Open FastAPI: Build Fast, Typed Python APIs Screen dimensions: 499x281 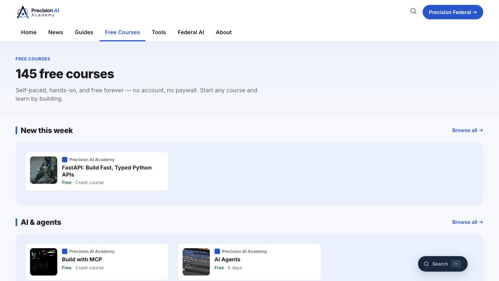[x=107, y=171]
